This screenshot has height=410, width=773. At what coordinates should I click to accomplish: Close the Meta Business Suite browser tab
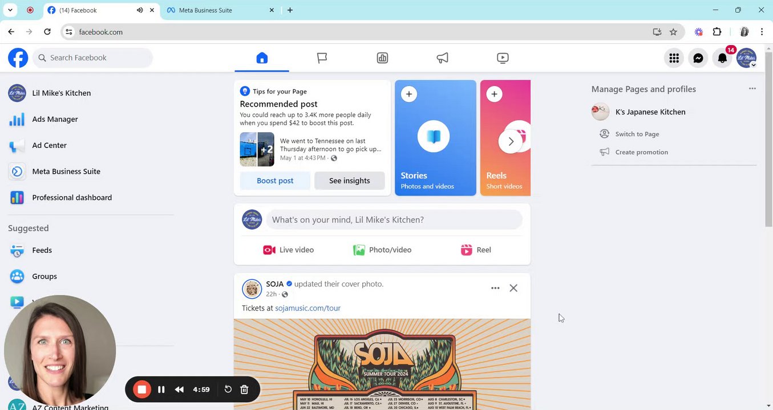[272, 10]
